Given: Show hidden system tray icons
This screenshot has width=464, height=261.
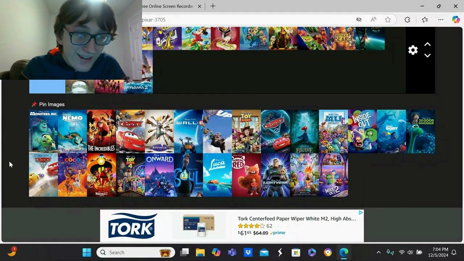Looking at the screenshot, I should pos(378,252).
